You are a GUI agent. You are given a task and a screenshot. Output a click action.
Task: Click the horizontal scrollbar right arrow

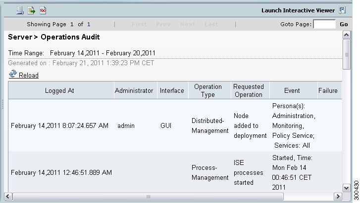click(x=338, y=197)
